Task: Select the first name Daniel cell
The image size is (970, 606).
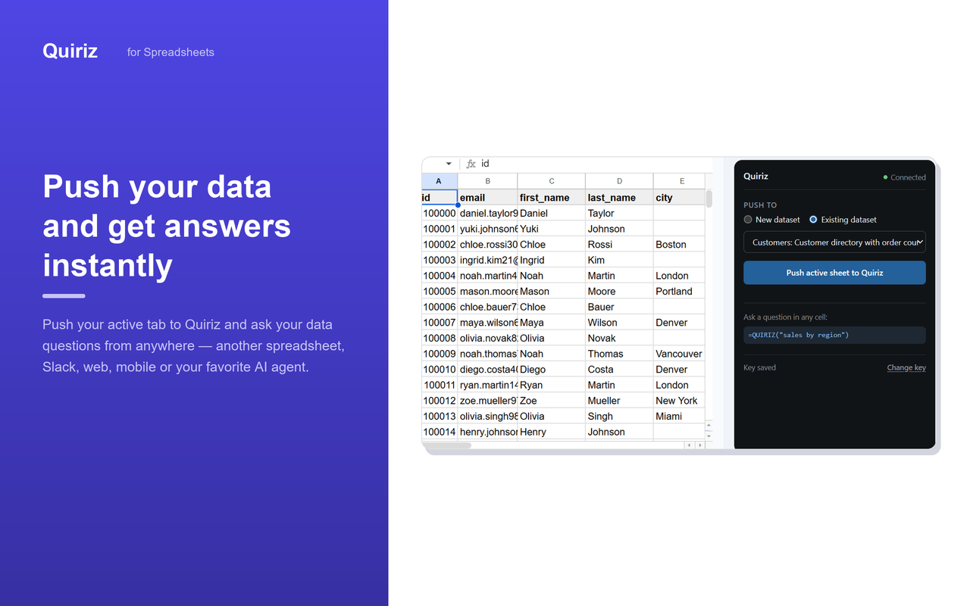Action: coord(552,214)
